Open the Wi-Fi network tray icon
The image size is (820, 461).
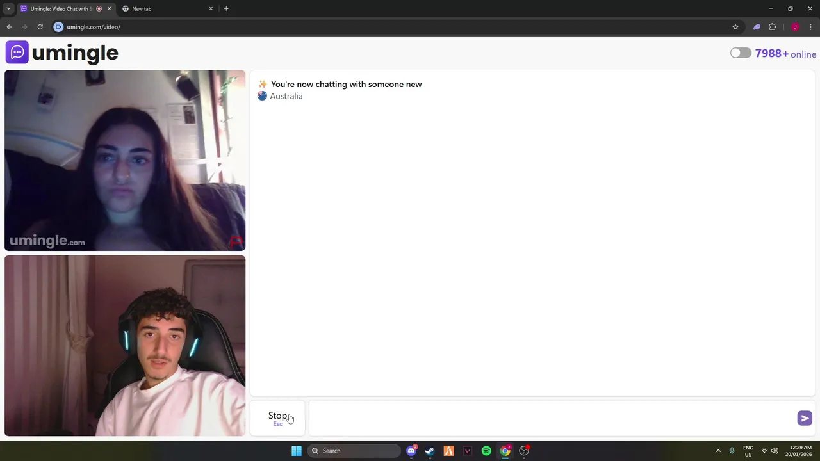[764, 451]
